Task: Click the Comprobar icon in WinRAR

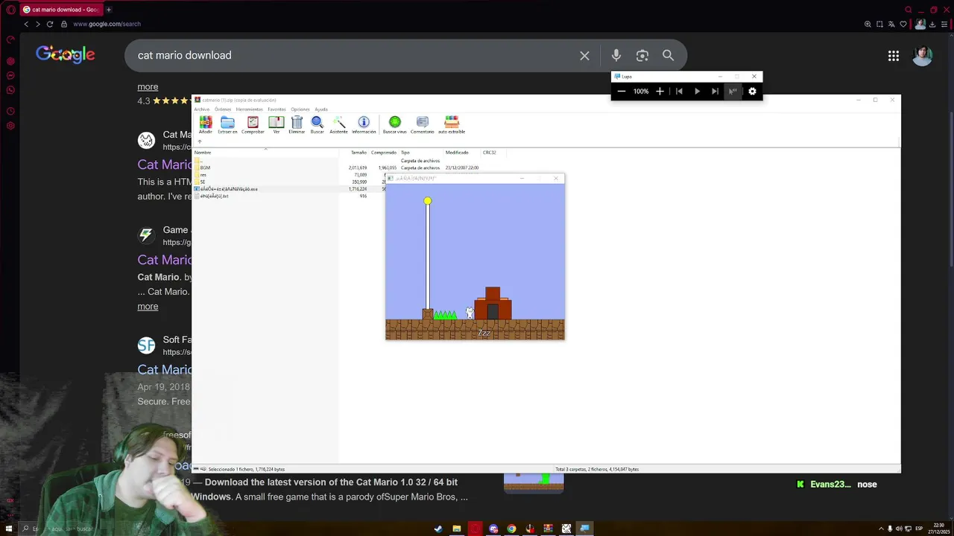Action: 253,124
